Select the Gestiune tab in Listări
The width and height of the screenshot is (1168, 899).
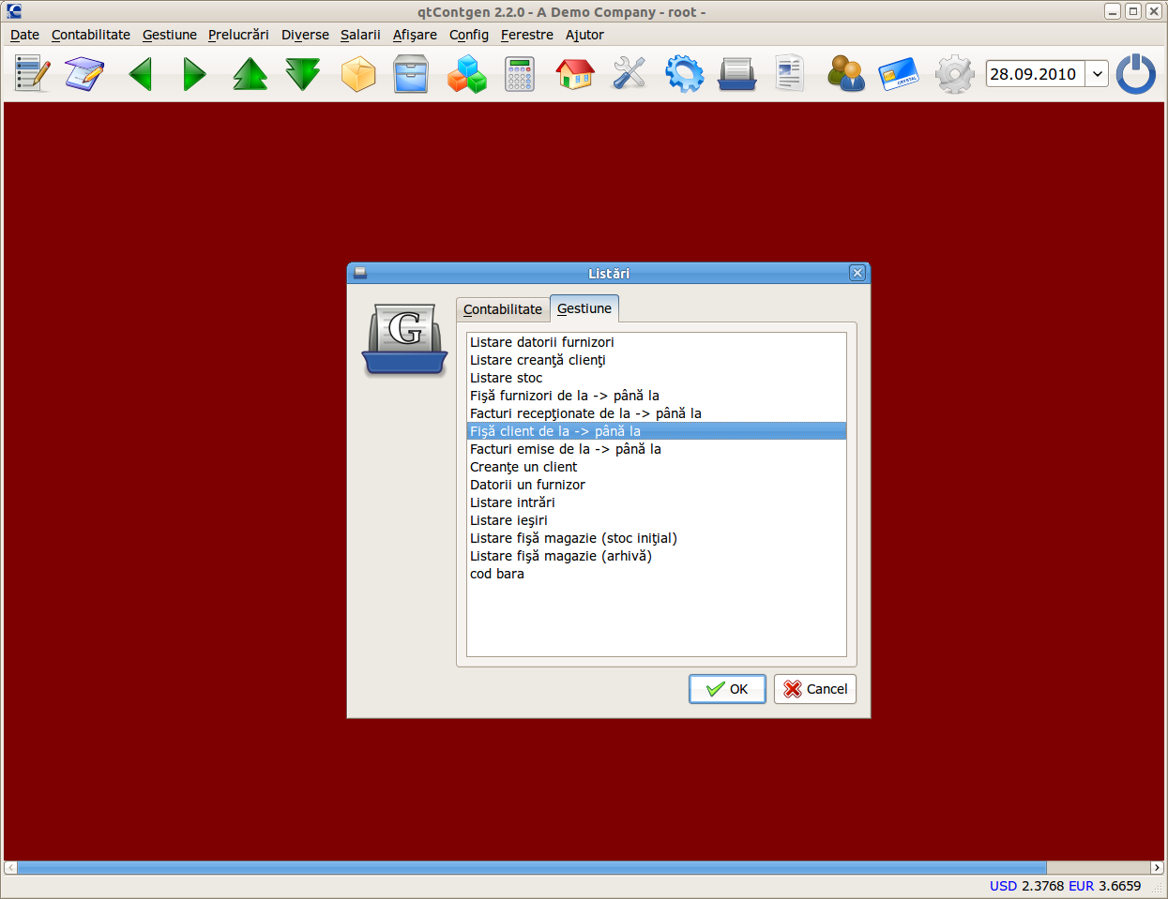pyautogui.click(x=584, y=308)
